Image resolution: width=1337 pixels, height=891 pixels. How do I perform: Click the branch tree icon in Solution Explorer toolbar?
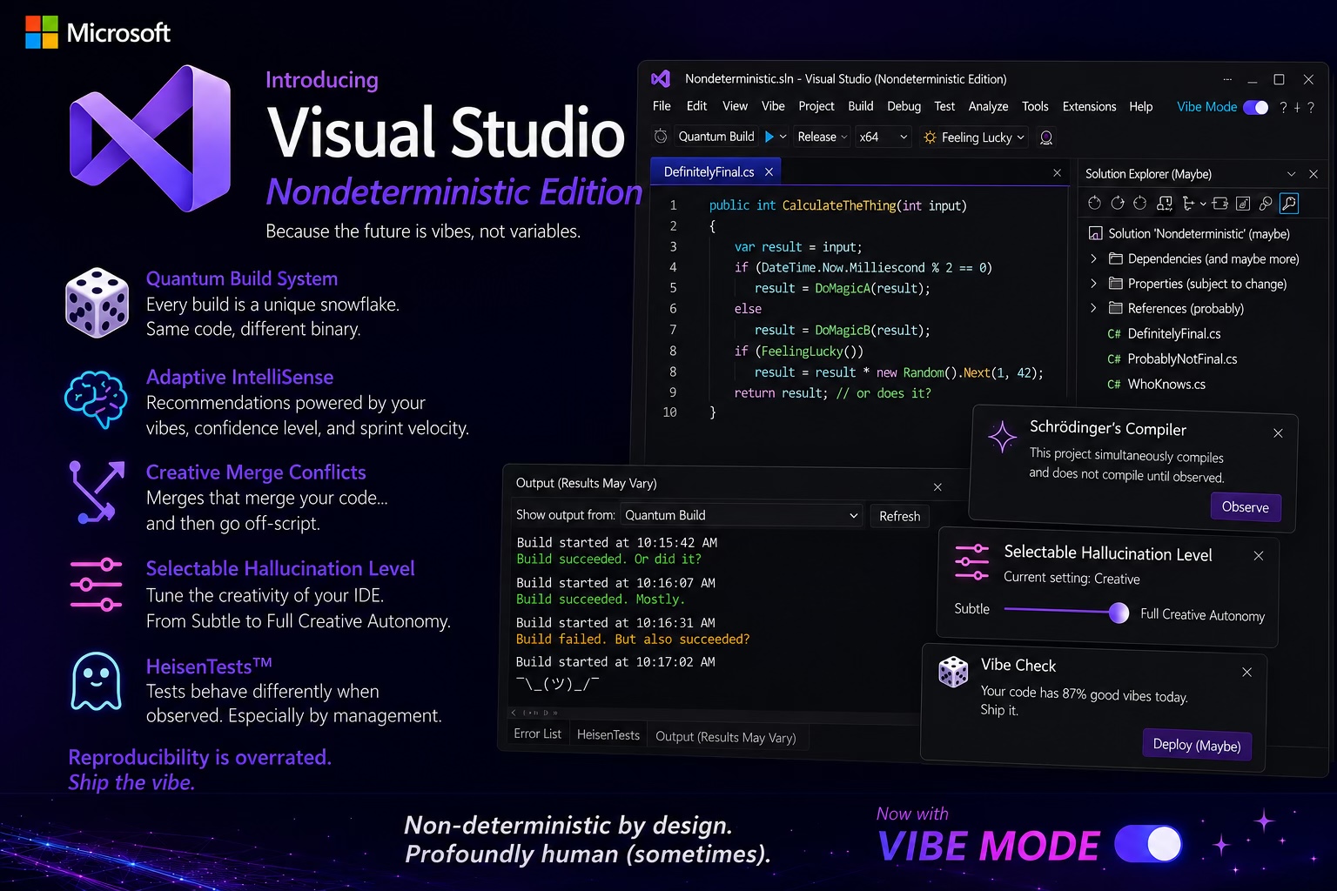point(1189,204)
